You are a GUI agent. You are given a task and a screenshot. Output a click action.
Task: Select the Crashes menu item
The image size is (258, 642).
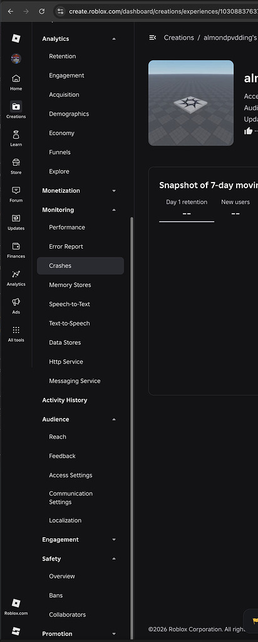click(80, 265)
